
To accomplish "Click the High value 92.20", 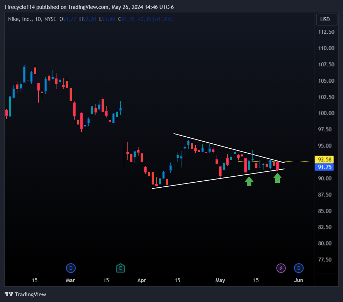I will (x=89, y=19).
